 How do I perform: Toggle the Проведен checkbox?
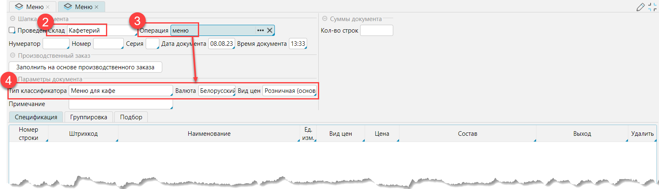pos(12,30)
